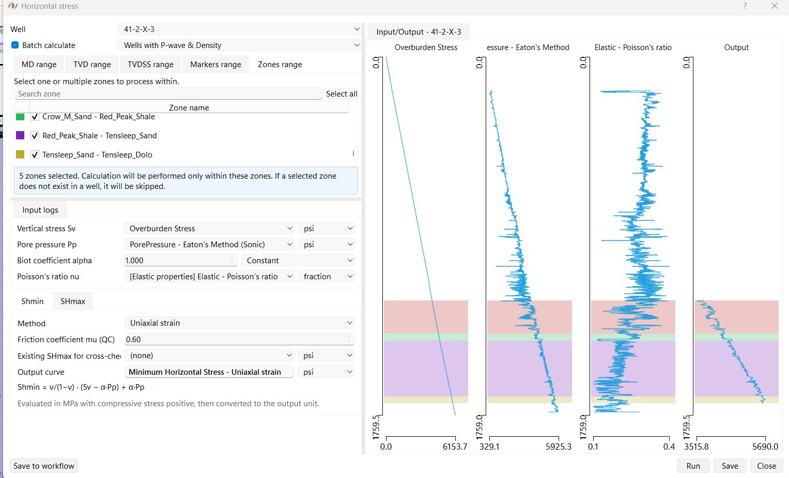Viewport: 789px width, 478px height.
Task: Open the Wells with P-wave & Density dropdown
Action: 239,45
